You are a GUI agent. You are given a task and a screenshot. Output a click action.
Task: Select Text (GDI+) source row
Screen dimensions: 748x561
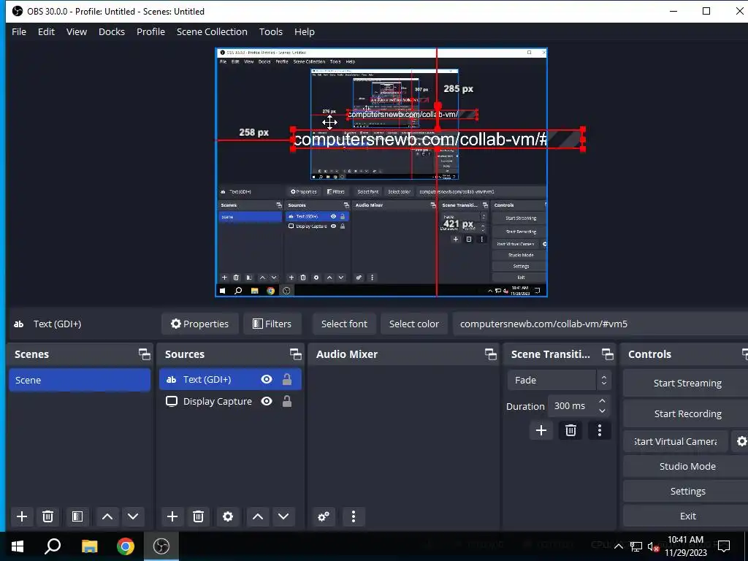(230, 379)
